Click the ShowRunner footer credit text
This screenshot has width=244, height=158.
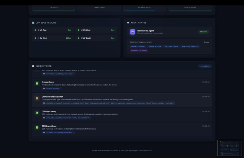[x=122, y=150]
